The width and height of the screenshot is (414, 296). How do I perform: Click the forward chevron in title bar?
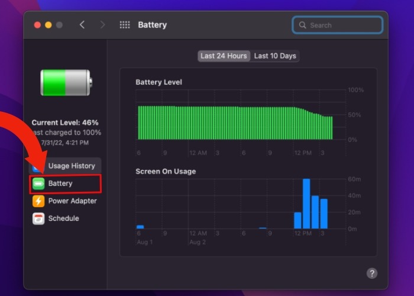pos(102,25)
